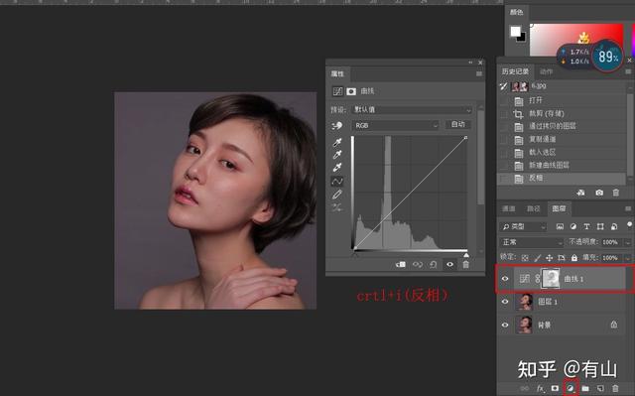
Task: Switch to the 通道 channels tab
Action: click(x=509, y=208)
